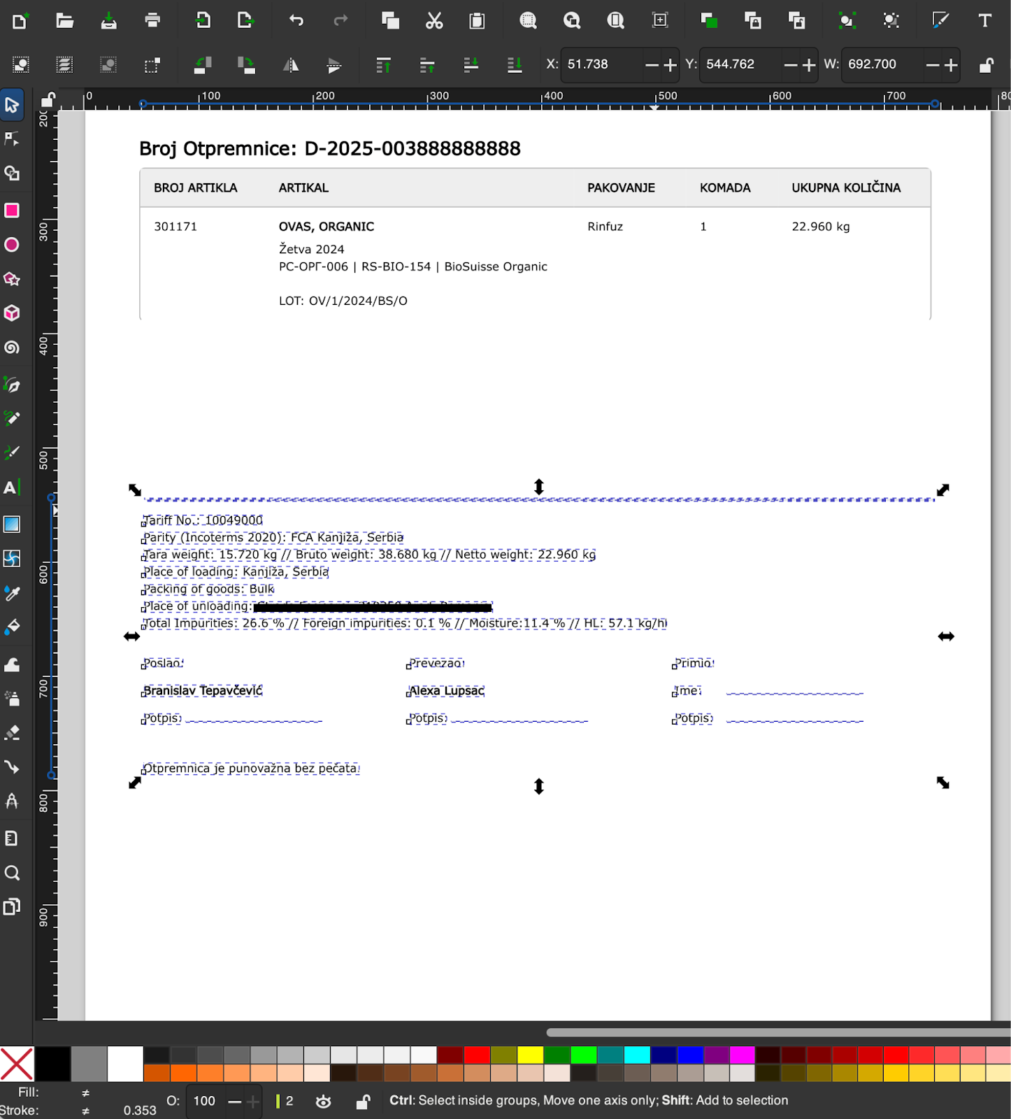
Task: Decrease the Y position value
Action: pyautogui.click(x=791, y=65)
